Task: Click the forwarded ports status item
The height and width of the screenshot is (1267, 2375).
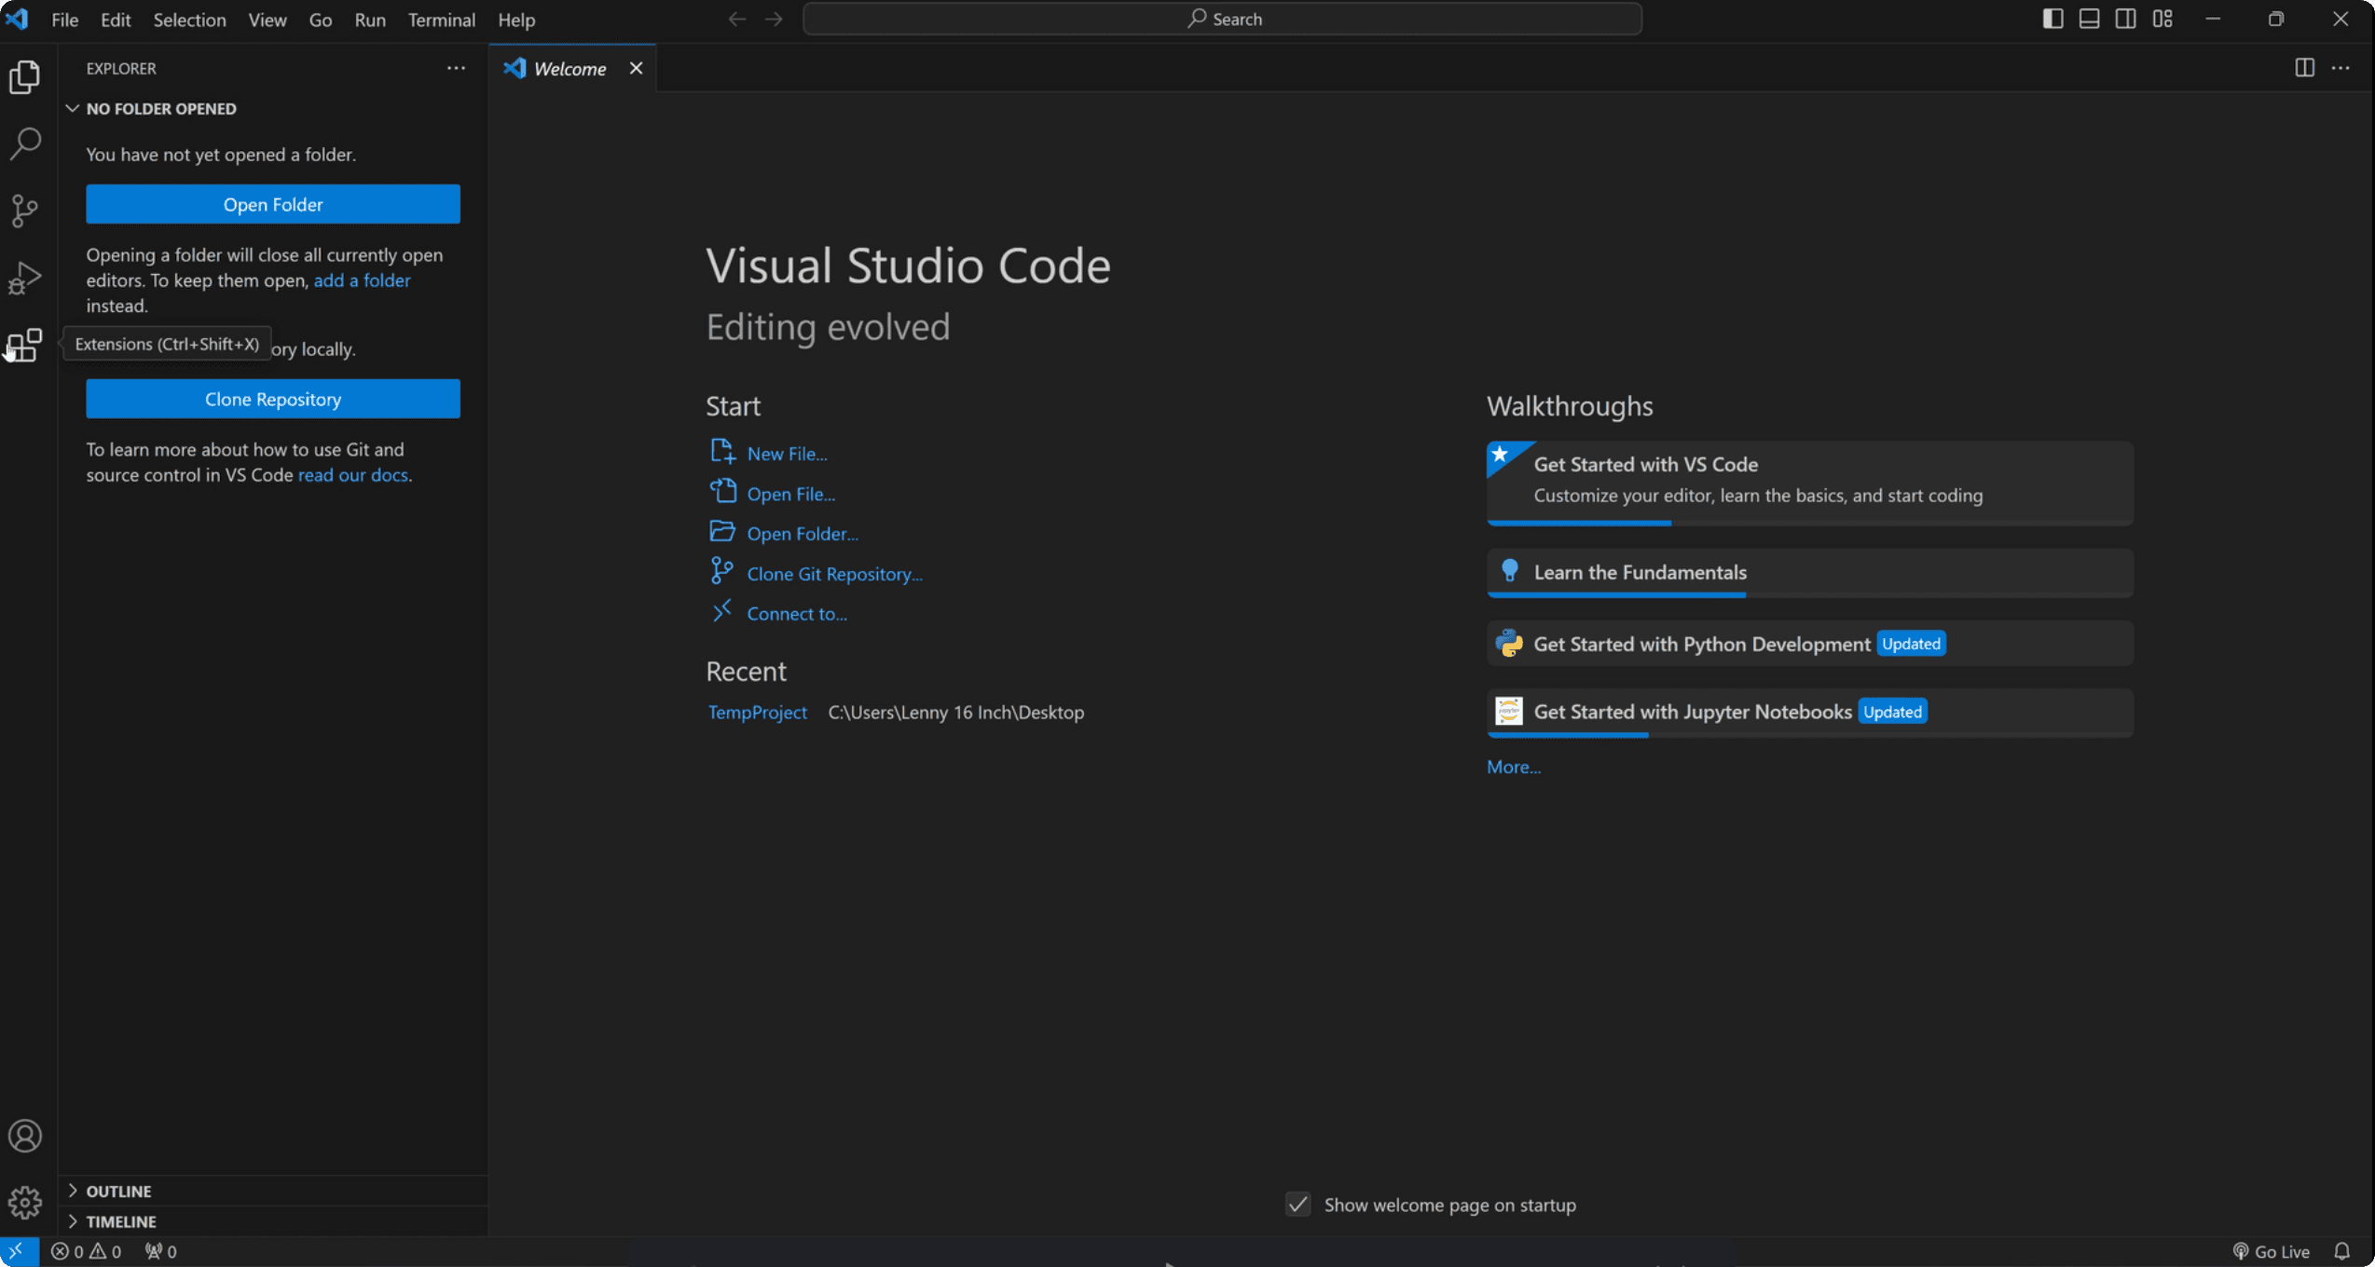Action: click(160, 1251)
